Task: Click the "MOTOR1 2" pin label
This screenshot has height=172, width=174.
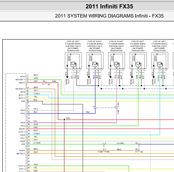Action: (20, 89)
